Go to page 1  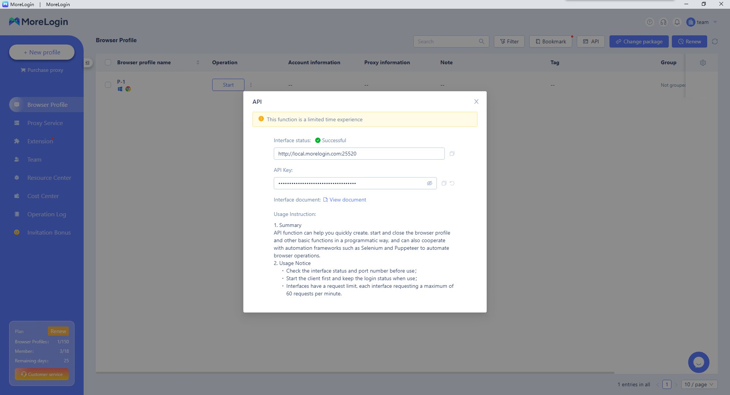667,384
